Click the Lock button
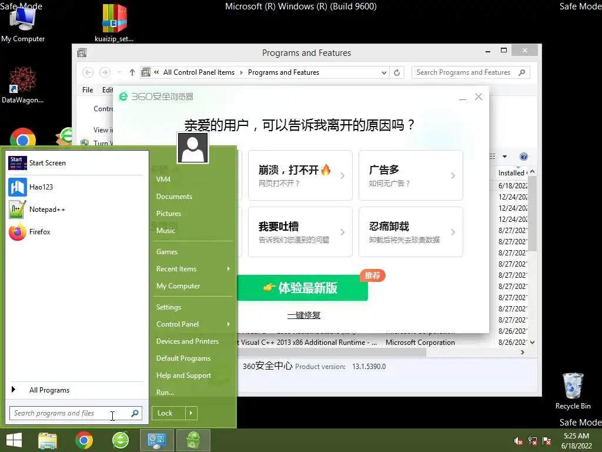 click(x=169, y=413)
